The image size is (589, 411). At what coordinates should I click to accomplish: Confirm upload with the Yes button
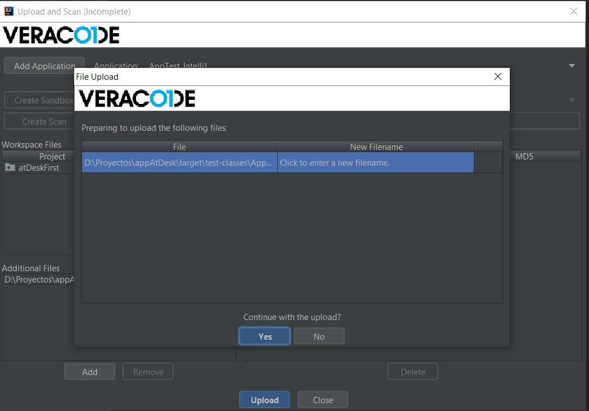[x=265, y=336]
